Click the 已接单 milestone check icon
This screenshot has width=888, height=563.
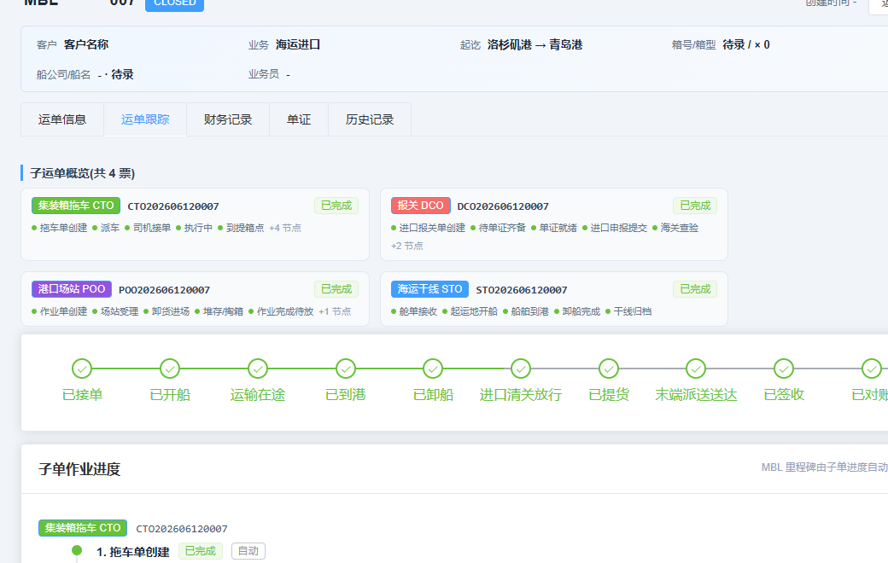point(82,369)
